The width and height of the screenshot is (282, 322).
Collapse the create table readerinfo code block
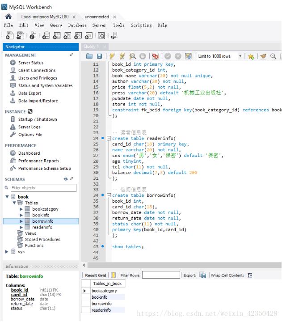(x=109, y=139)
